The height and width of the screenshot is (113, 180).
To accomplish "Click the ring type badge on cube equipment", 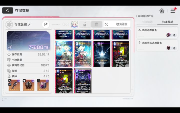I will [x=38, y=81].
